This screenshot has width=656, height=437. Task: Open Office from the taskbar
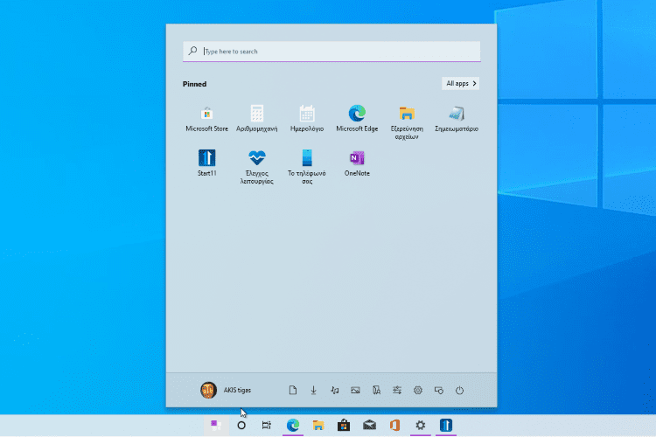[395, 426]
